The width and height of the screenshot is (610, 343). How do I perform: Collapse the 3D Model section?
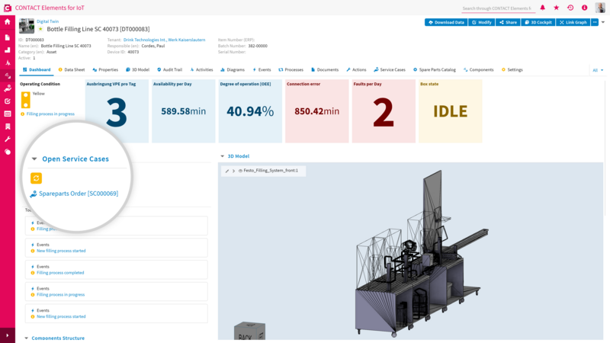pyautogui.click(x=223, y=156)
